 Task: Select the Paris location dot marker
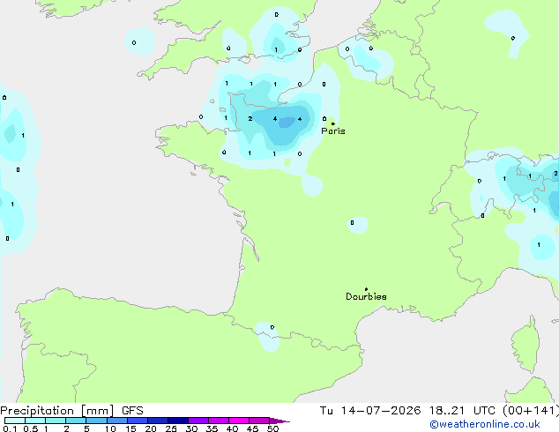pos(333,123)
